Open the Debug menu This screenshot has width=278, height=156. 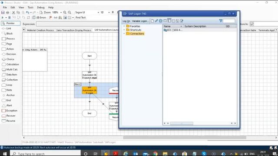[41, 7]
